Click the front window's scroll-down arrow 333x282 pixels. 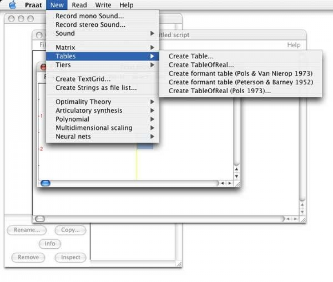click(237, 176)
